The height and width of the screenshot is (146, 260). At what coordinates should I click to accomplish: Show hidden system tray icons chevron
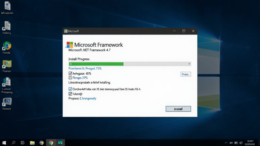coord(226,143)
